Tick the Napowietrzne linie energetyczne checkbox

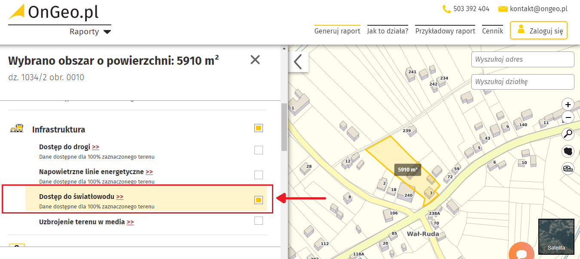point(258,175)
